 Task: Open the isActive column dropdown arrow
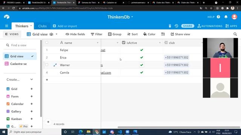(160, 43)
